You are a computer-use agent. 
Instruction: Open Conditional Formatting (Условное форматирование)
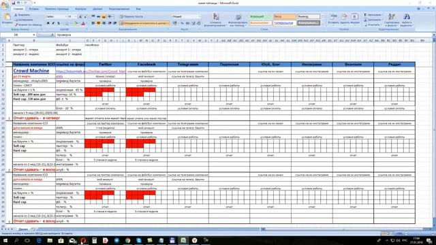click(215, 20)
